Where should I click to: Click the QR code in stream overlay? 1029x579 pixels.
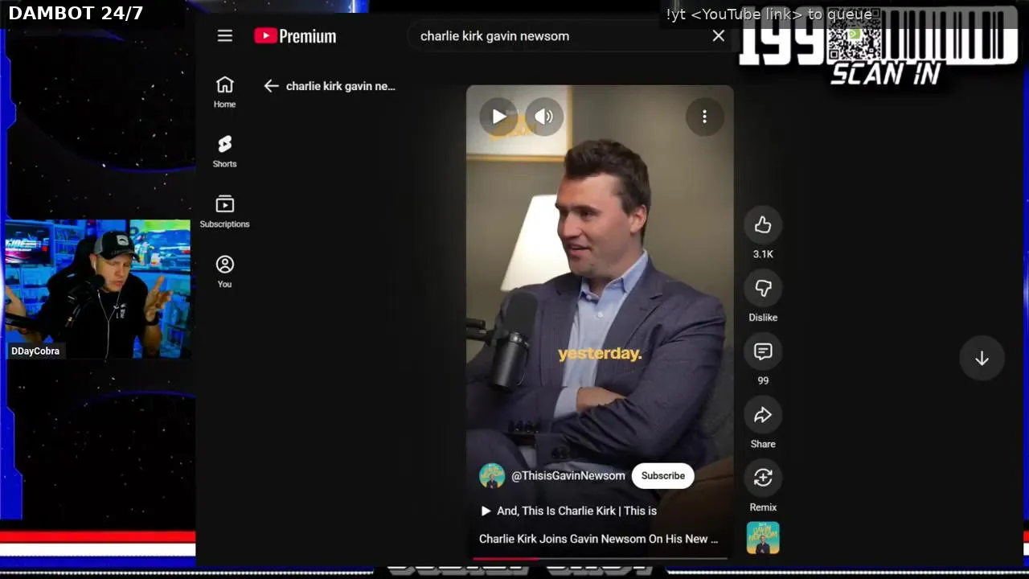[x=854, y=36]
